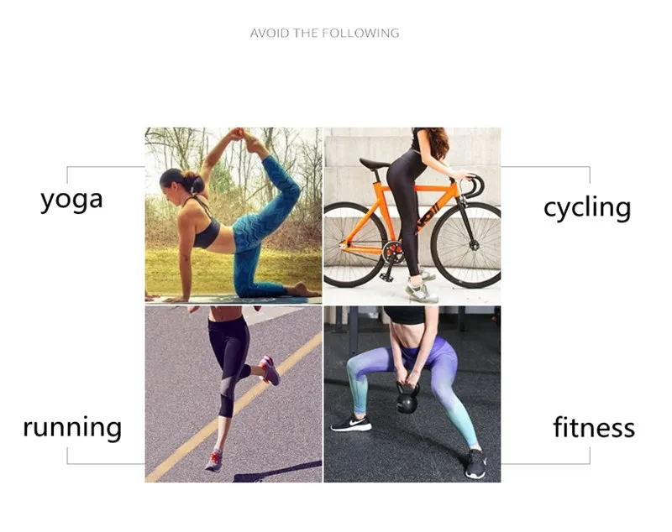Click the black Nike shoe in fitness photo
672x532 pixels.
(x=350, y=423)
